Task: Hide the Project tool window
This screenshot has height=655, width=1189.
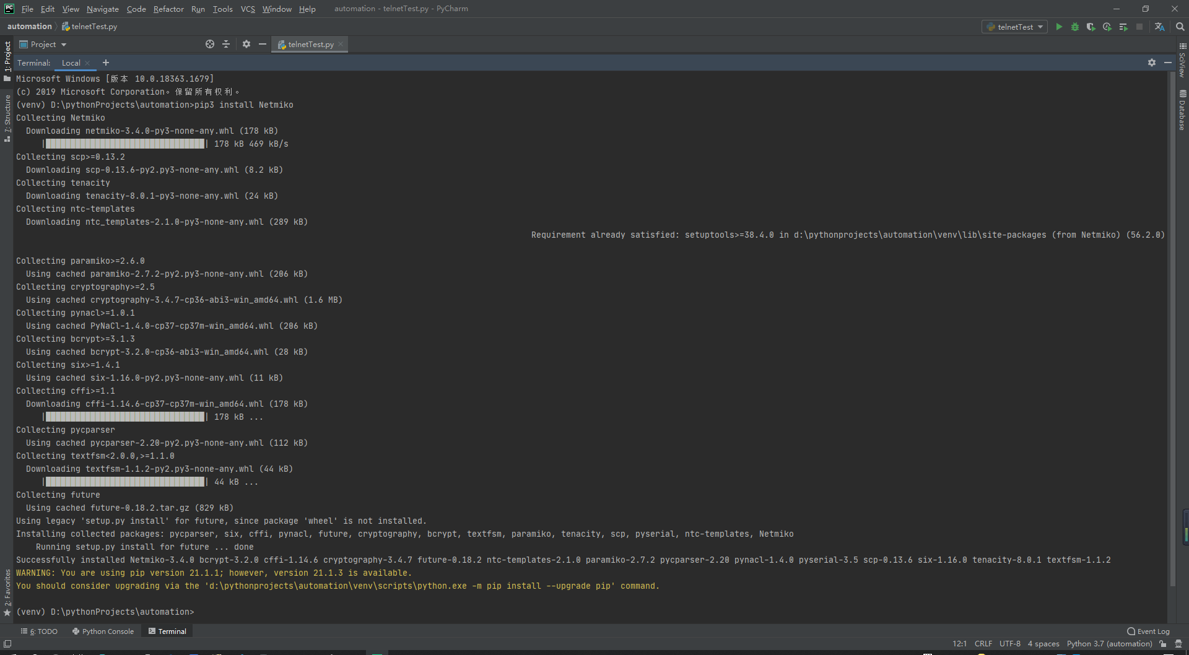Action: pos(263,44)
